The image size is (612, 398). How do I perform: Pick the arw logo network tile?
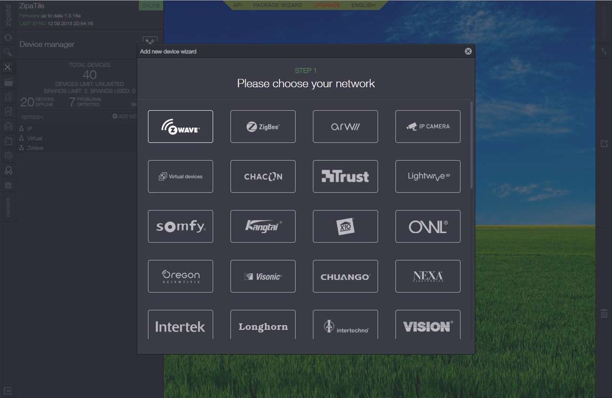(x=345, y=126)
